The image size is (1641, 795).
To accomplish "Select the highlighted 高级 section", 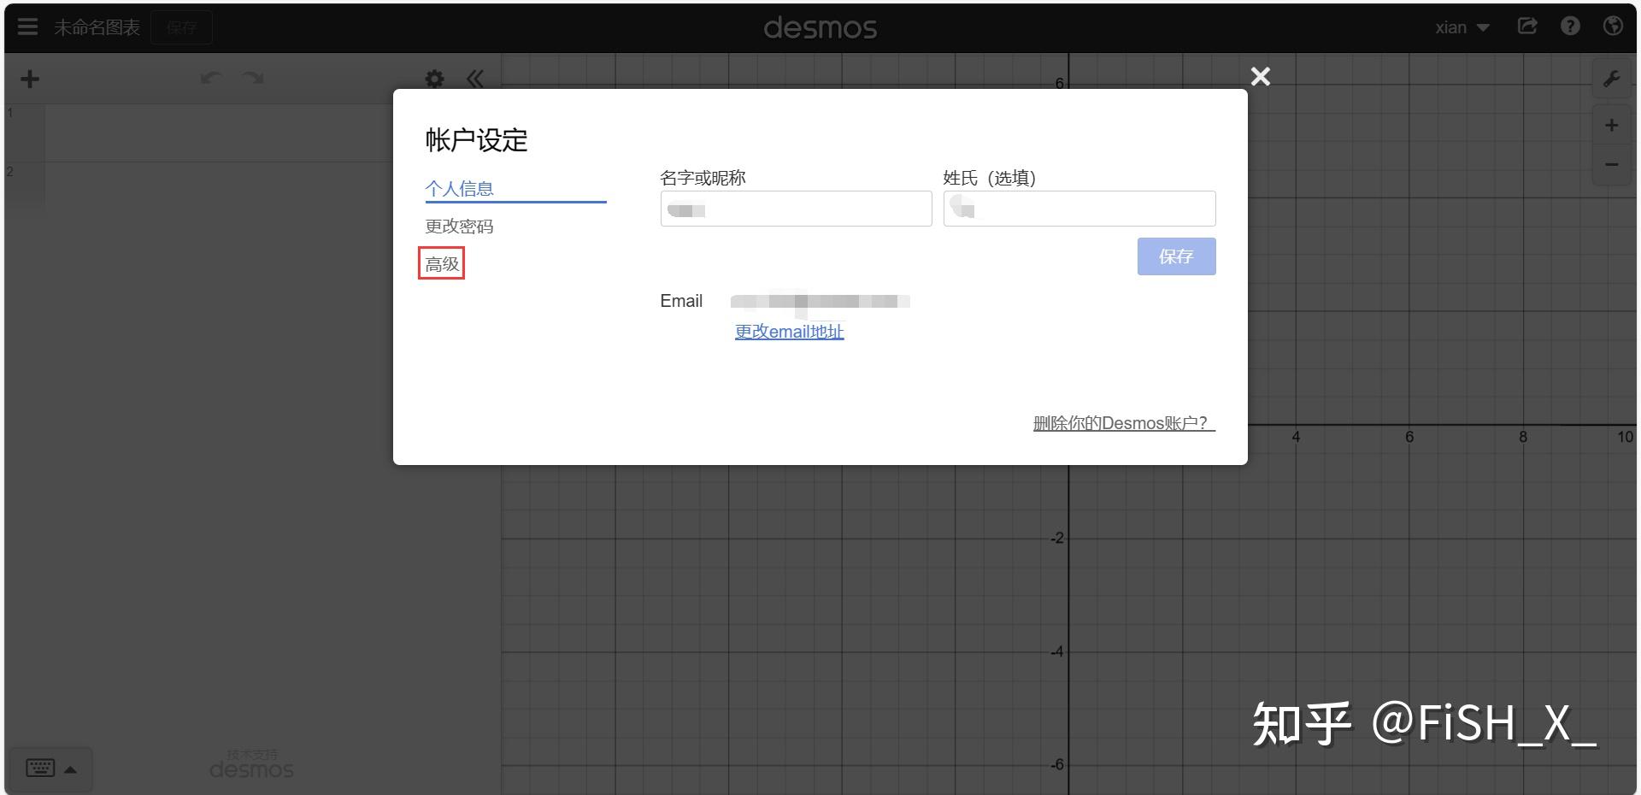I will click(x=441, y=263).
